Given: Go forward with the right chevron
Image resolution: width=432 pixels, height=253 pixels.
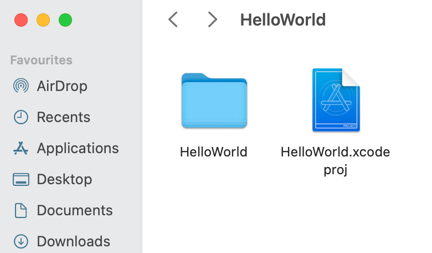Looking at the screenshot, I should [x=213, y=19].
